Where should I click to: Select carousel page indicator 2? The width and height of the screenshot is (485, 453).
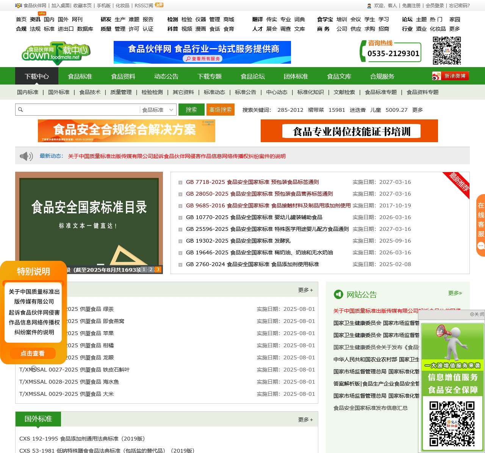pos(150,269)
